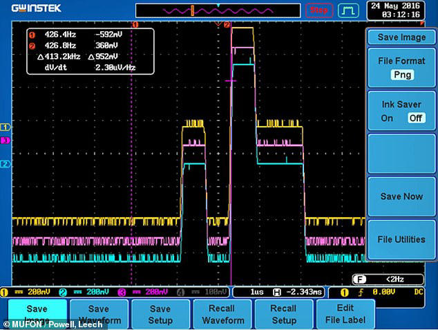Click the channel 3 magenta ground marker

(x=5, y=140)
